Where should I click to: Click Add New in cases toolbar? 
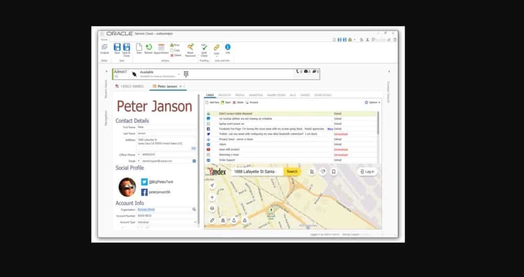(x=212, y=102)
